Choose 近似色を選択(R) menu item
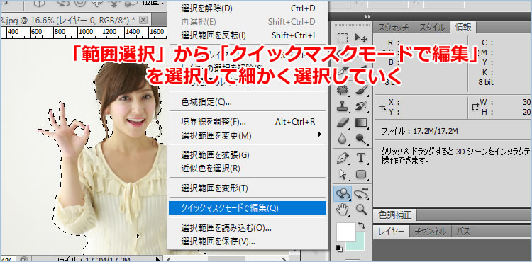Viewport: 532px width, 262px height. 248,169
